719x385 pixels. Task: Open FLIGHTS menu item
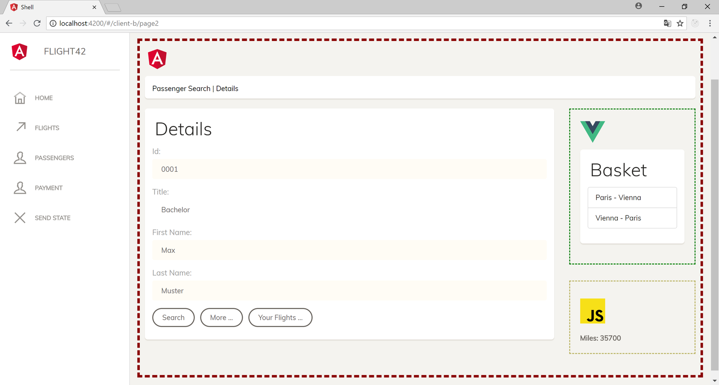[x=47, y=128]
